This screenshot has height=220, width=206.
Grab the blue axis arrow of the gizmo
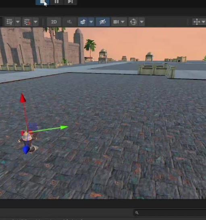click(x=26, y=150)
